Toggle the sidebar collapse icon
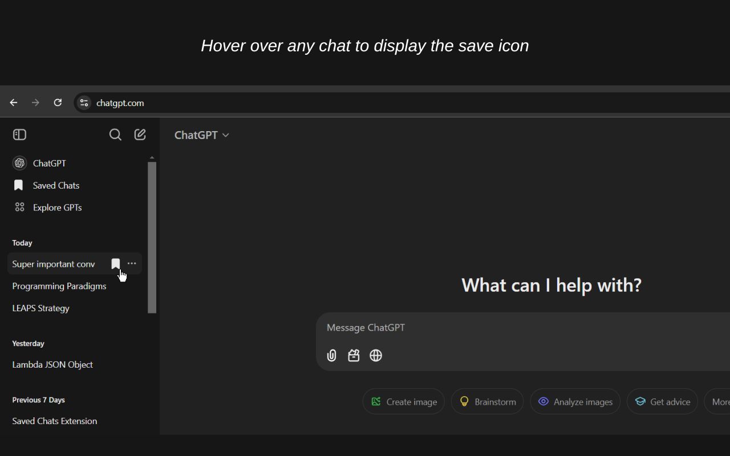 click(x=19, y=135)
